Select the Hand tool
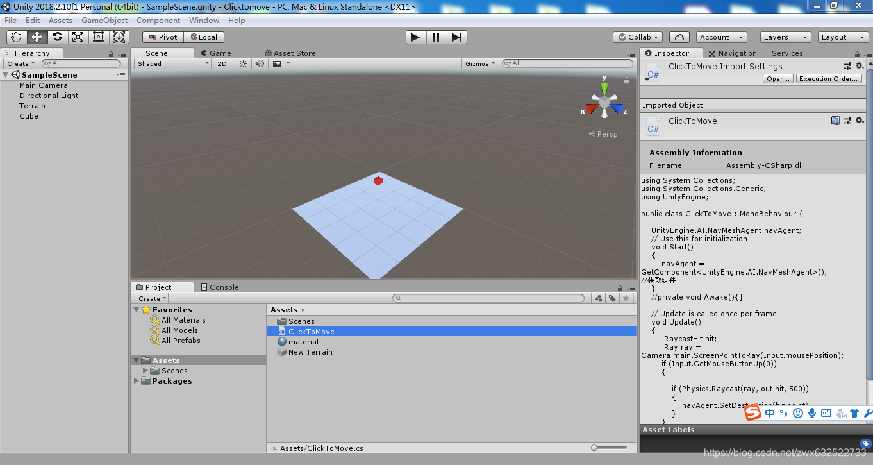Screen dimensions: 873x465 pyautogui.click(x=17, y=37)
